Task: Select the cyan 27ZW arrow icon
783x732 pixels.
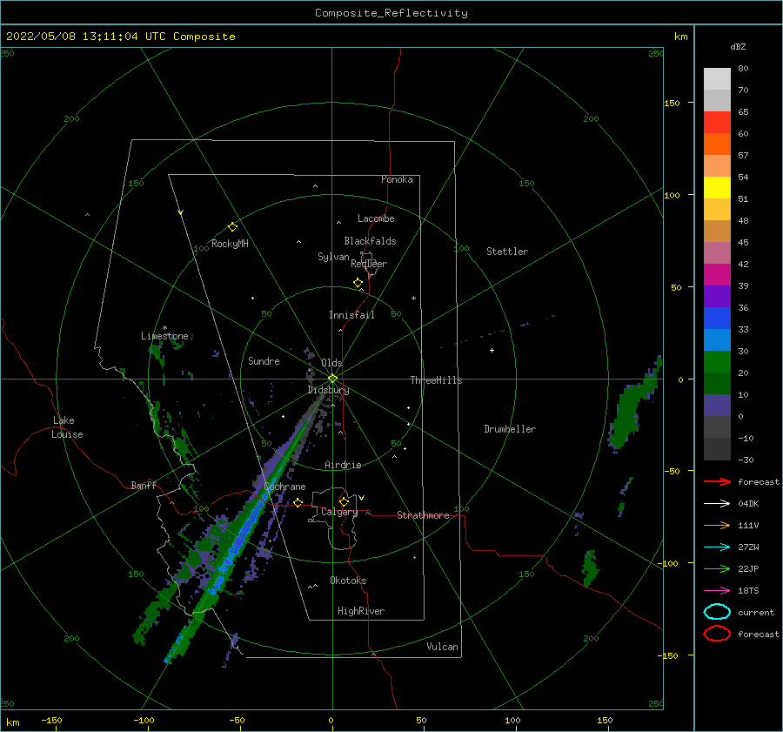Action: point(717,547)
